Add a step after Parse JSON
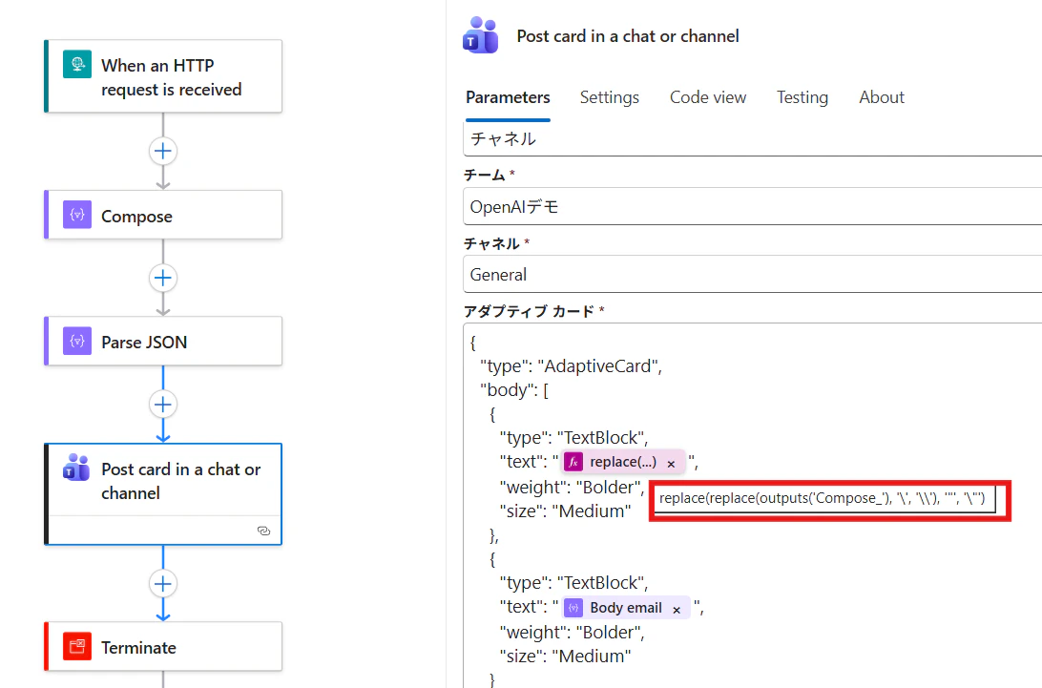This screenshot has height=688, width=1042. [163, 405]
